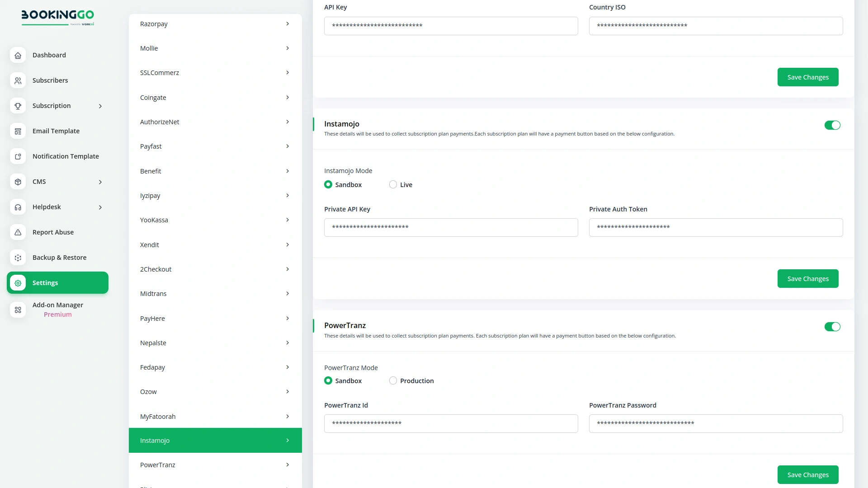
Task: Click the Subscribers people icon
Action: pyautogui.click(x=18, y=80)
